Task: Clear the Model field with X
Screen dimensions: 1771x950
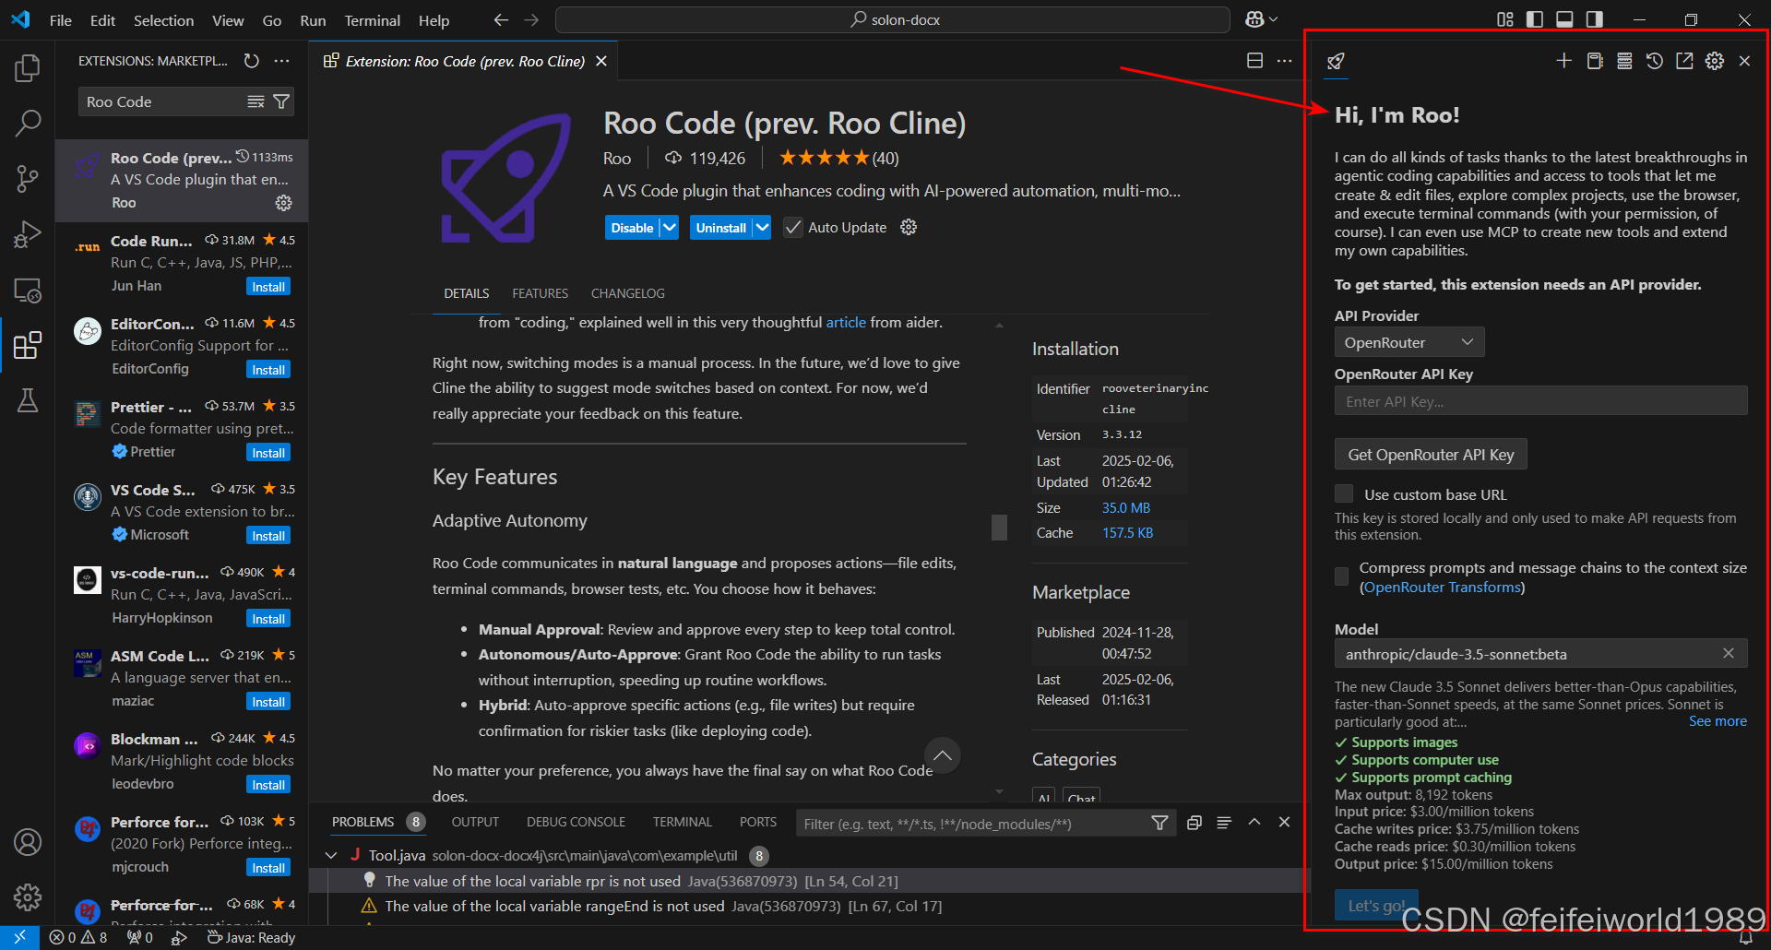Action: pos(1729,653)
